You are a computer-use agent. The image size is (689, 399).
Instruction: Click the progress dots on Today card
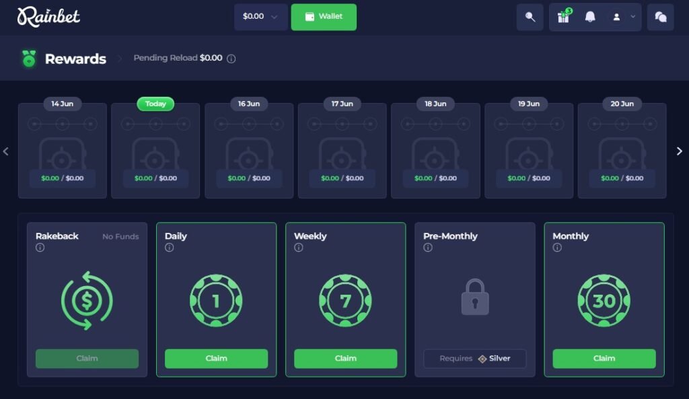click(x=155, y=124)
